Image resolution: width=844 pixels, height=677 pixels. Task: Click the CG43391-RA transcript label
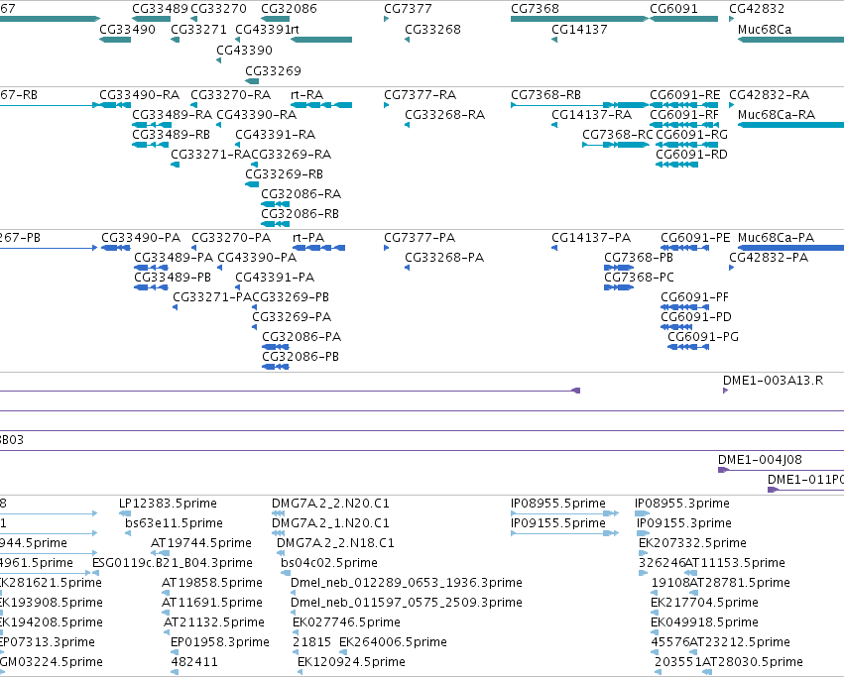276,135
